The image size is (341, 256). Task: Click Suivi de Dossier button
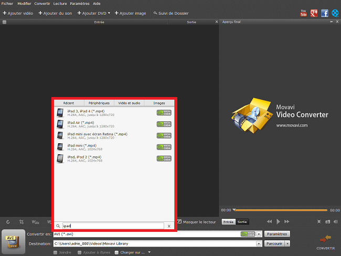[171, 13]
